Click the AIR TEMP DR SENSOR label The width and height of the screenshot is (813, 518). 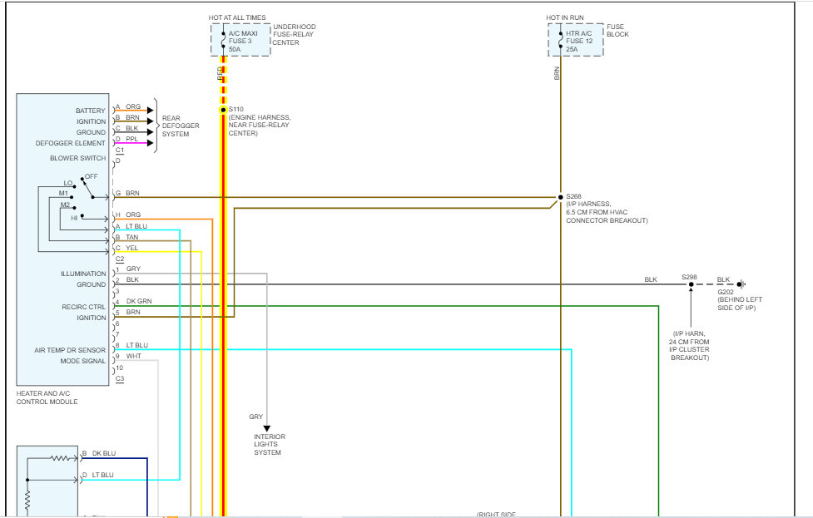tap(70, 350)
